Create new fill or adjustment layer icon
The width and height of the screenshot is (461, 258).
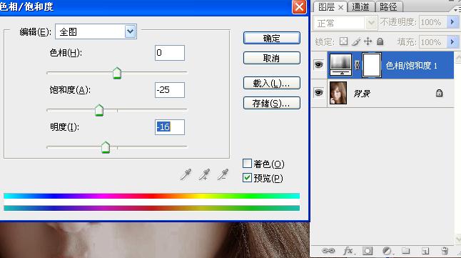point(387,251)
